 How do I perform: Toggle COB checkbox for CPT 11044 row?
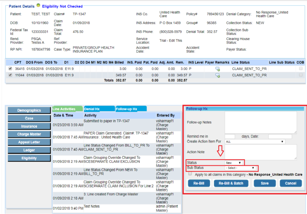301,75
